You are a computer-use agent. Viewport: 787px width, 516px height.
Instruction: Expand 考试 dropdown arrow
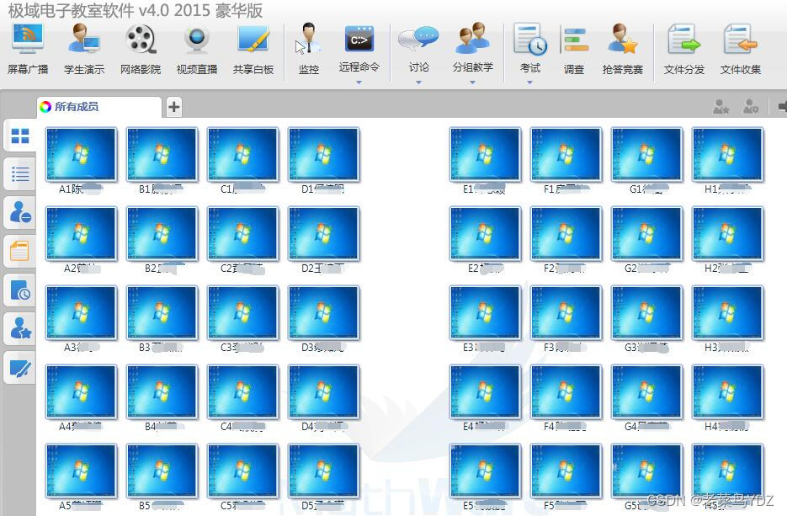529,82
